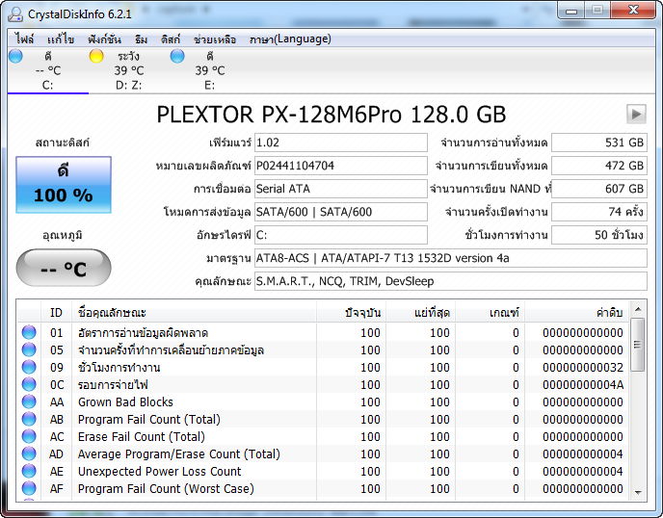663x518 pixels.
Task: Minimize the CrystalDiskInfo window
Action: (x=571, y=11)
